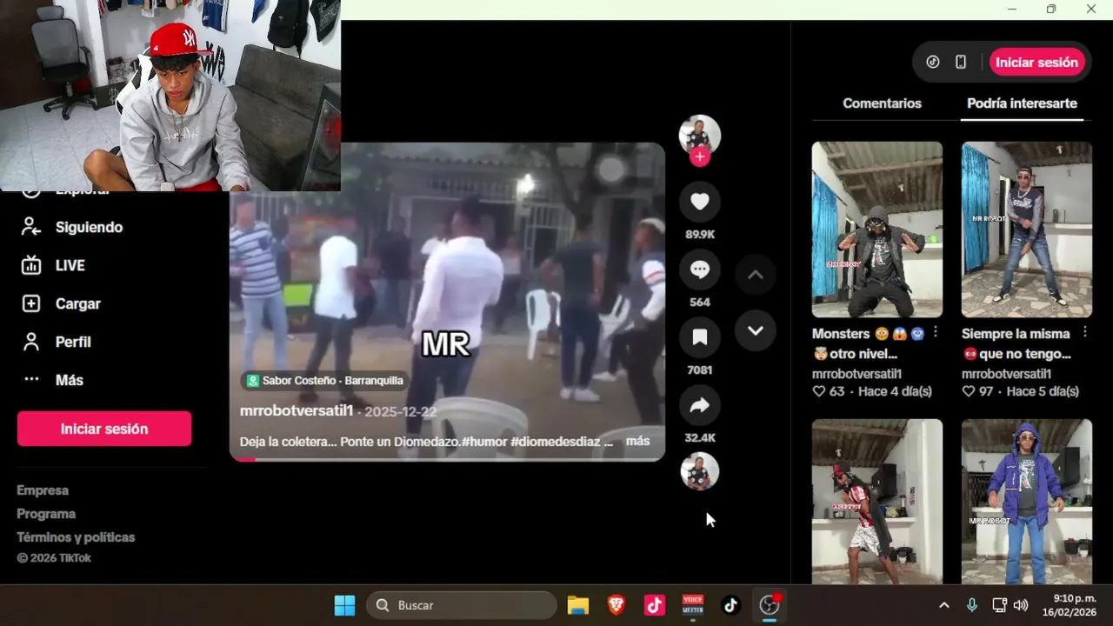This screenshot has height=626, width=1113.
Task: Open options for Monsters video
Action: (x=936, y=332)
